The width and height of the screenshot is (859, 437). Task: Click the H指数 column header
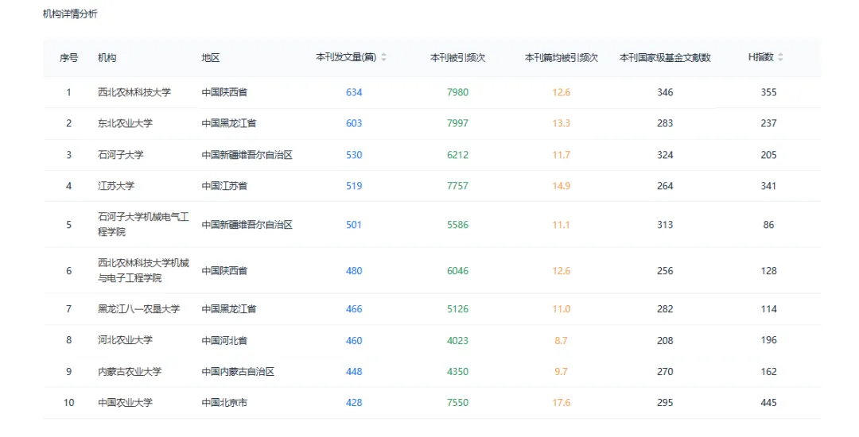click(x=761, y=57)
